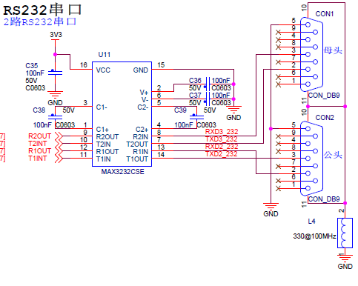Screen dimensions: 358x286
Task: Click the V+ pin label on U11
Action: pos(144,93)
